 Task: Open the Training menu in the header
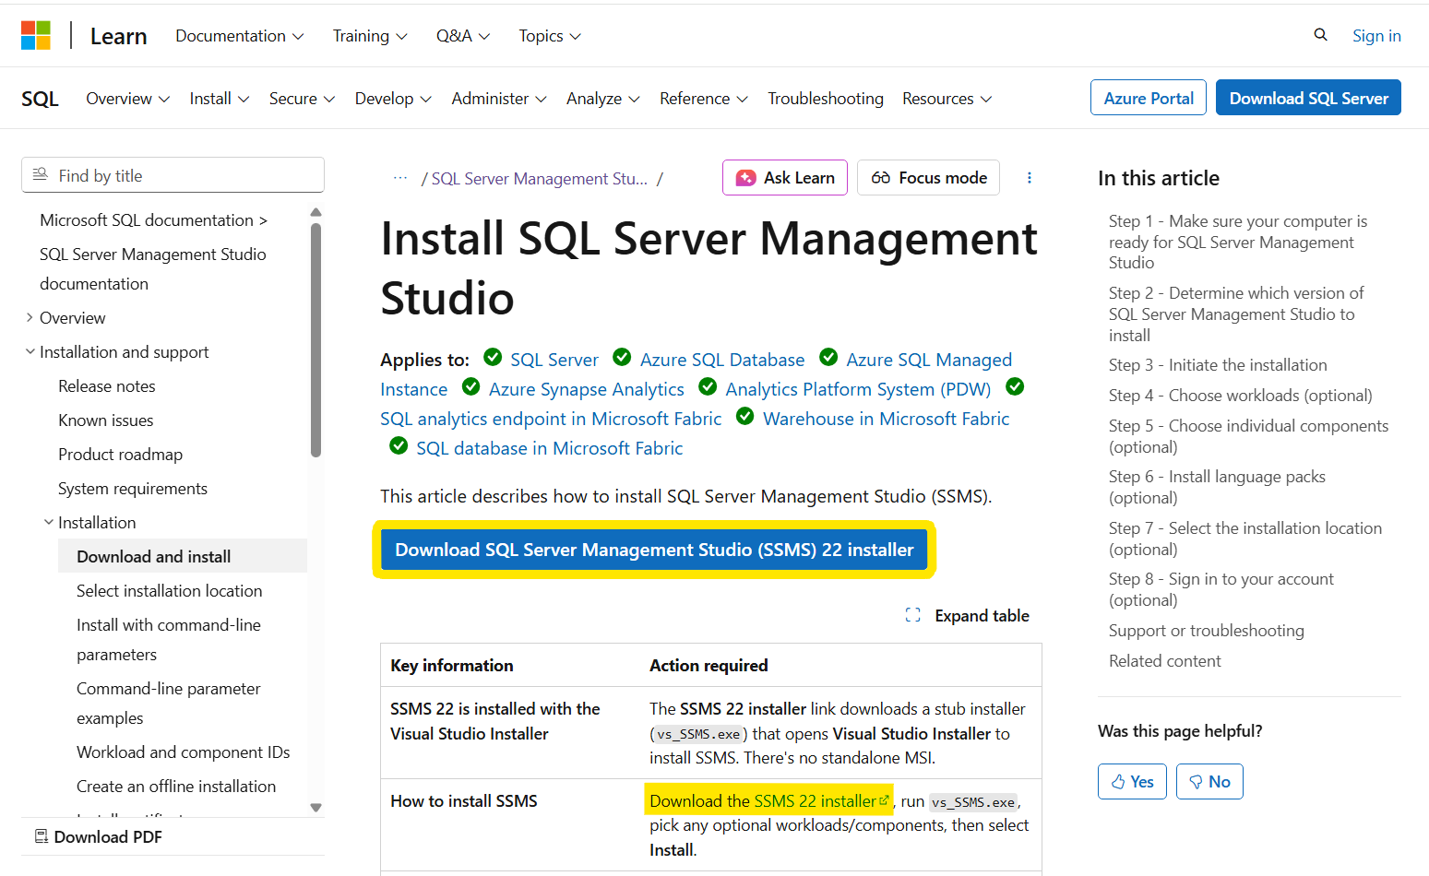tap(369, 36)
